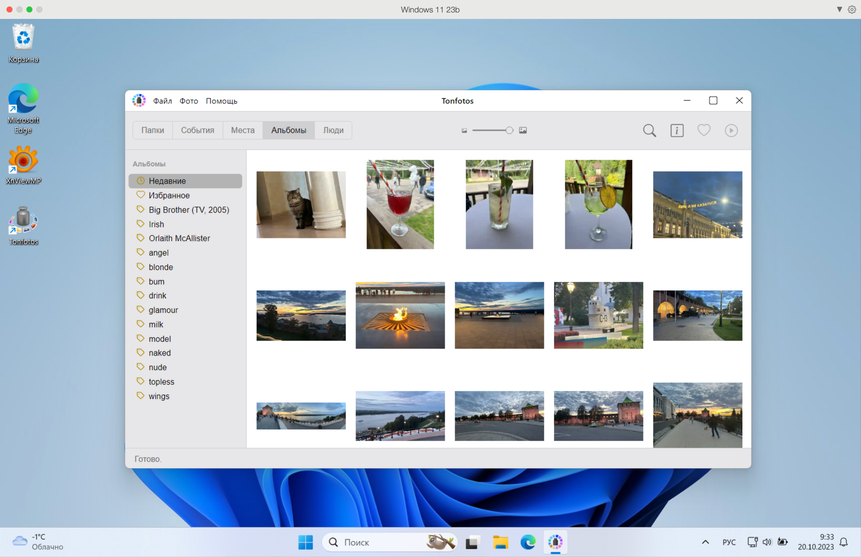Open Edge browser from taskbar
This screenshot has height=557, width=861.
528,542
